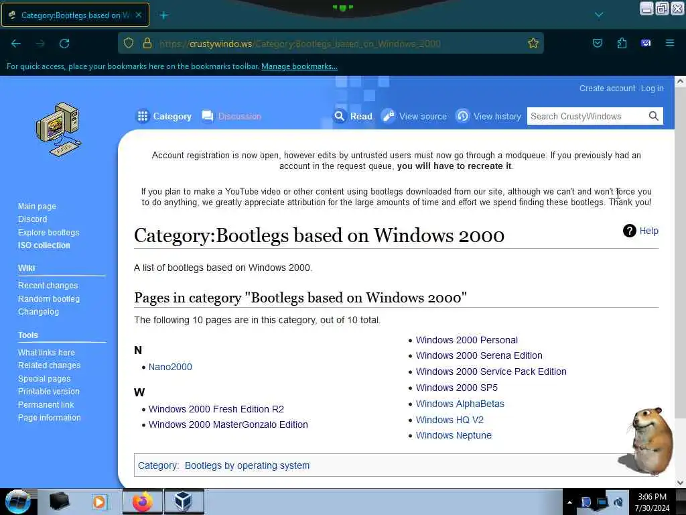Expand the list all tabs chevron
This screenshot has height=515, width=686.
click(x=599, y=15)
